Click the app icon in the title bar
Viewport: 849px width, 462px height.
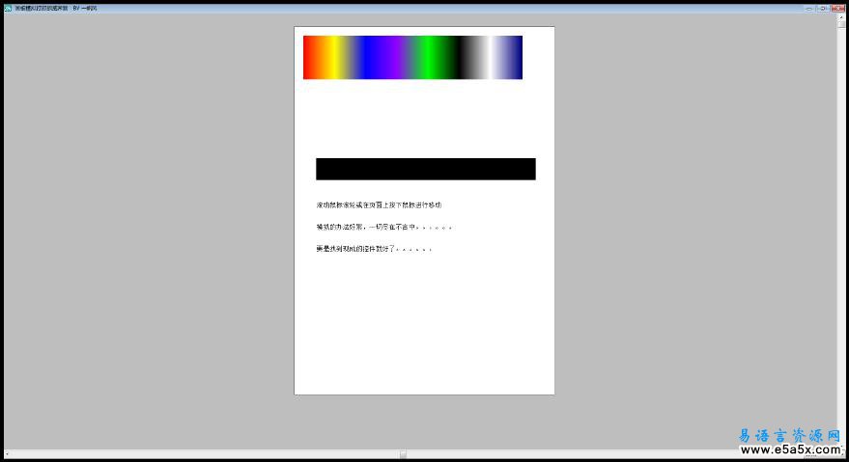tap(8, 8)
